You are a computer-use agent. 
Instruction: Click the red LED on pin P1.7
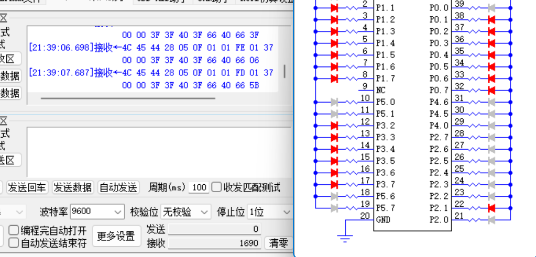click(x=334, y=79)
